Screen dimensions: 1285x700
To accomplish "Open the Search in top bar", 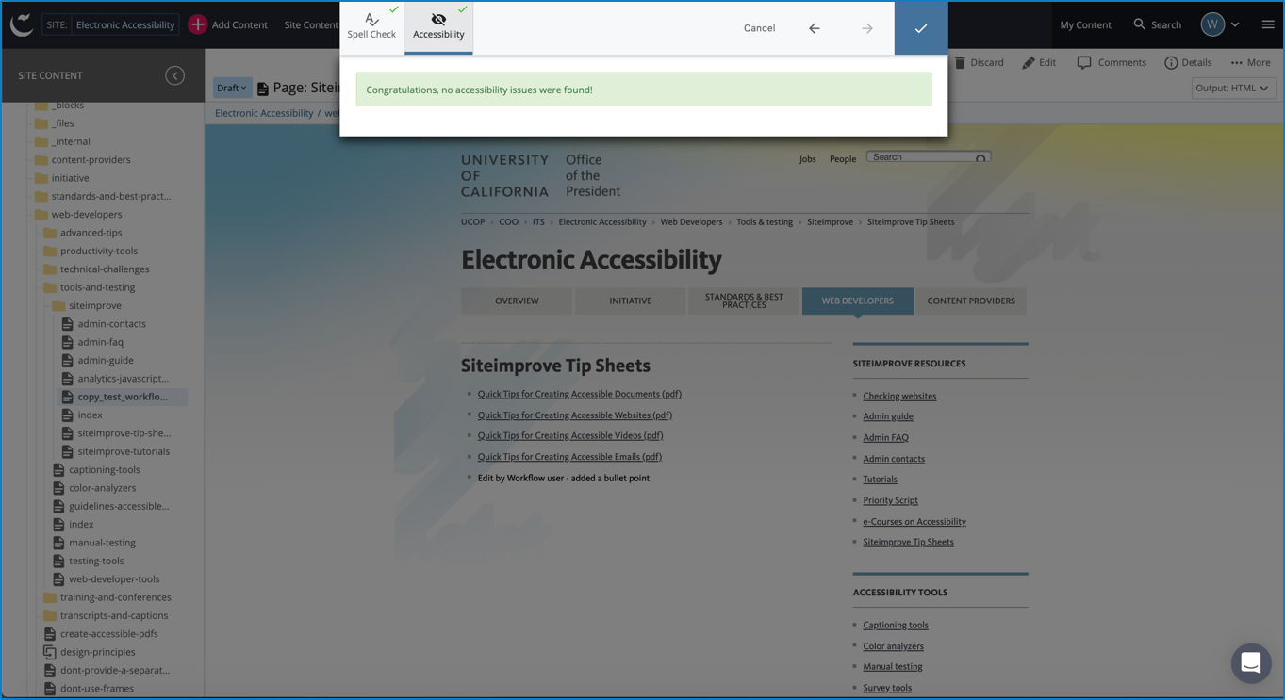I will pos(1157,24).
